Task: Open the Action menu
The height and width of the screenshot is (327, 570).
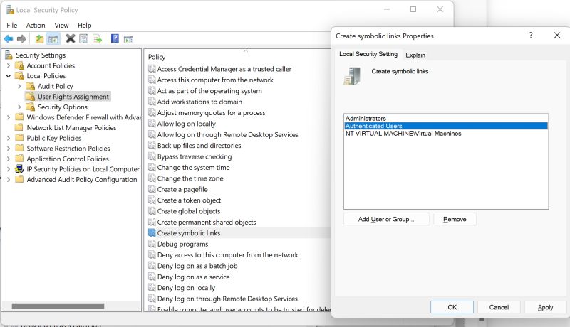Action: [x=36, y=26]
